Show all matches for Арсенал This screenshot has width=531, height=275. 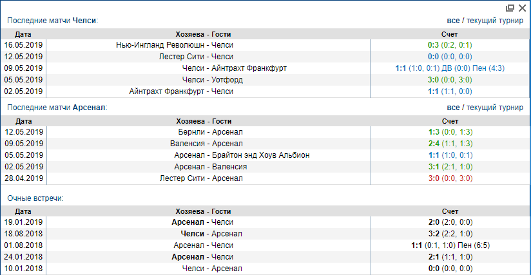coord(454,108)
